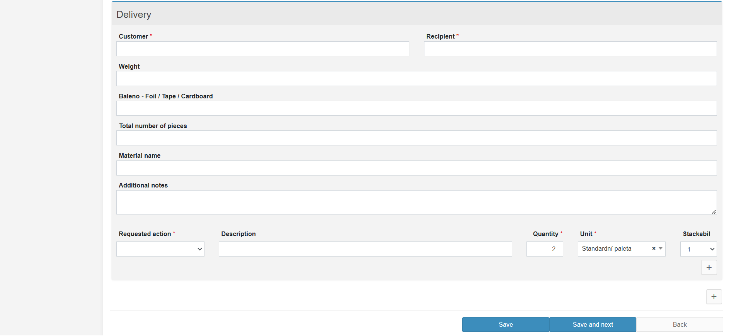Go back using the Back button

(679, 324)
